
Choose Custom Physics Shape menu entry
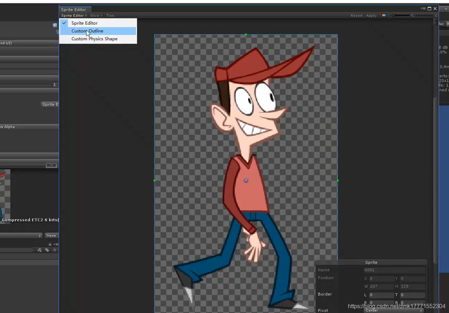click(x=98, y=39)
